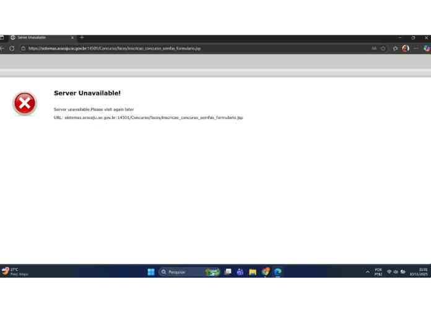
Task: Open the browser profile avatar
Action: pyautogui.click(x=406, y=48)
